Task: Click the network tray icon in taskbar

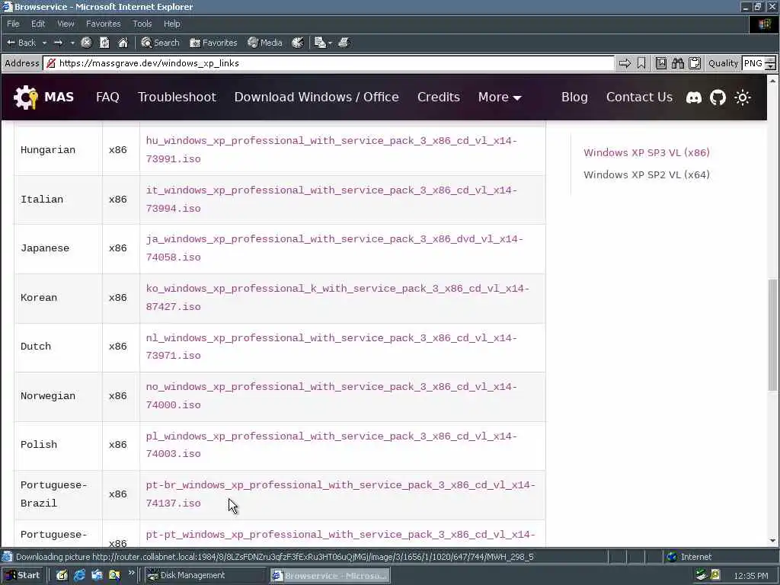Action: click(x=702, y=575)
